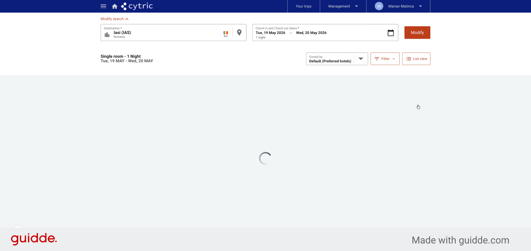Open the calendar date picker icon
This screenshot has width=531, height=251.
[391, 33]
